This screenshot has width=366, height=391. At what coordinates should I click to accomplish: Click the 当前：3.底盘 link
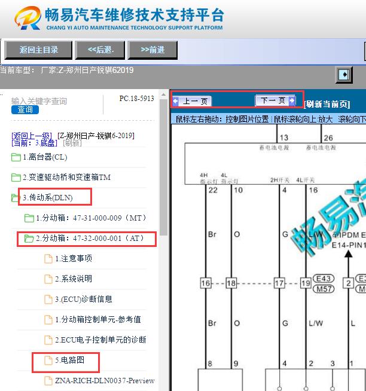tap(35, 143)
